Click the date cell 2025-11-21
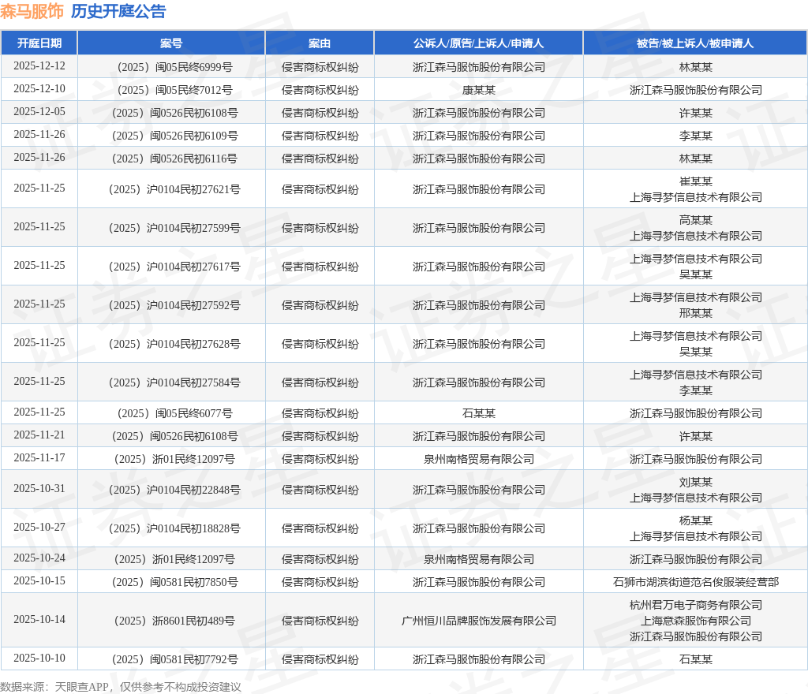Viewport: 808px width, 694px height. (x=39, y=435)
